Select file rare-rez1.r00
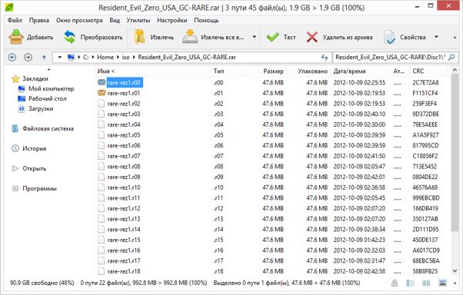This screenshot has width=463, height=295. click(124, 83)
